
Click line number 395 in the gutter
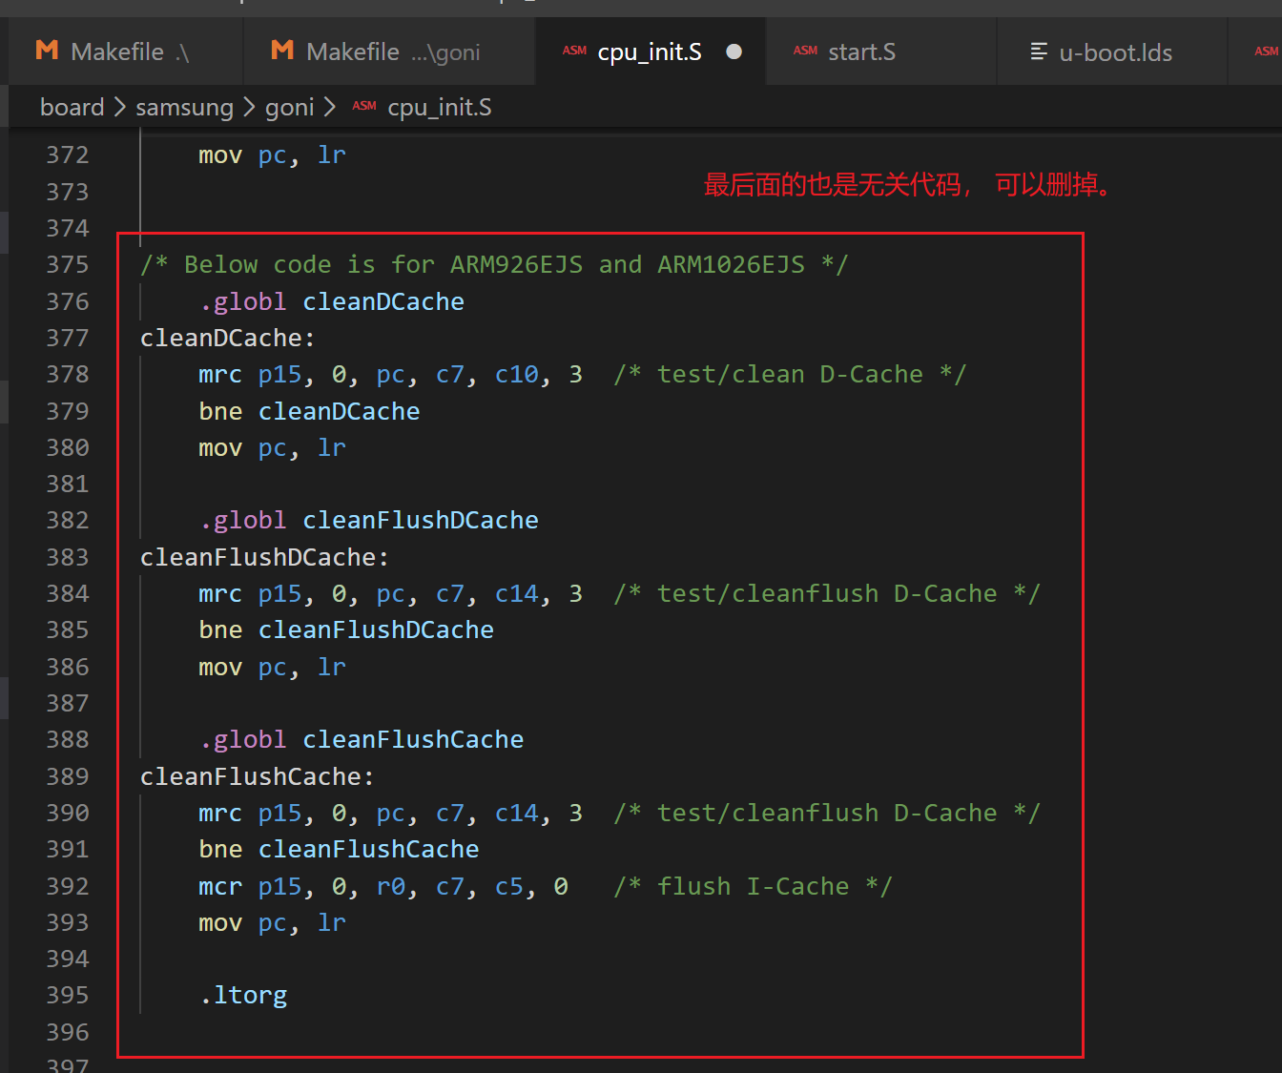pos(68,995)
